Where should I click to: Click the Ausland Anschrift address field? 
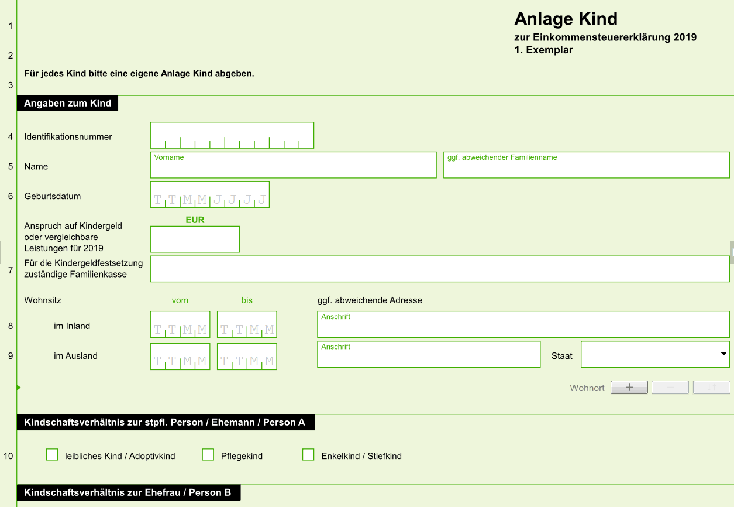(429, 355)
